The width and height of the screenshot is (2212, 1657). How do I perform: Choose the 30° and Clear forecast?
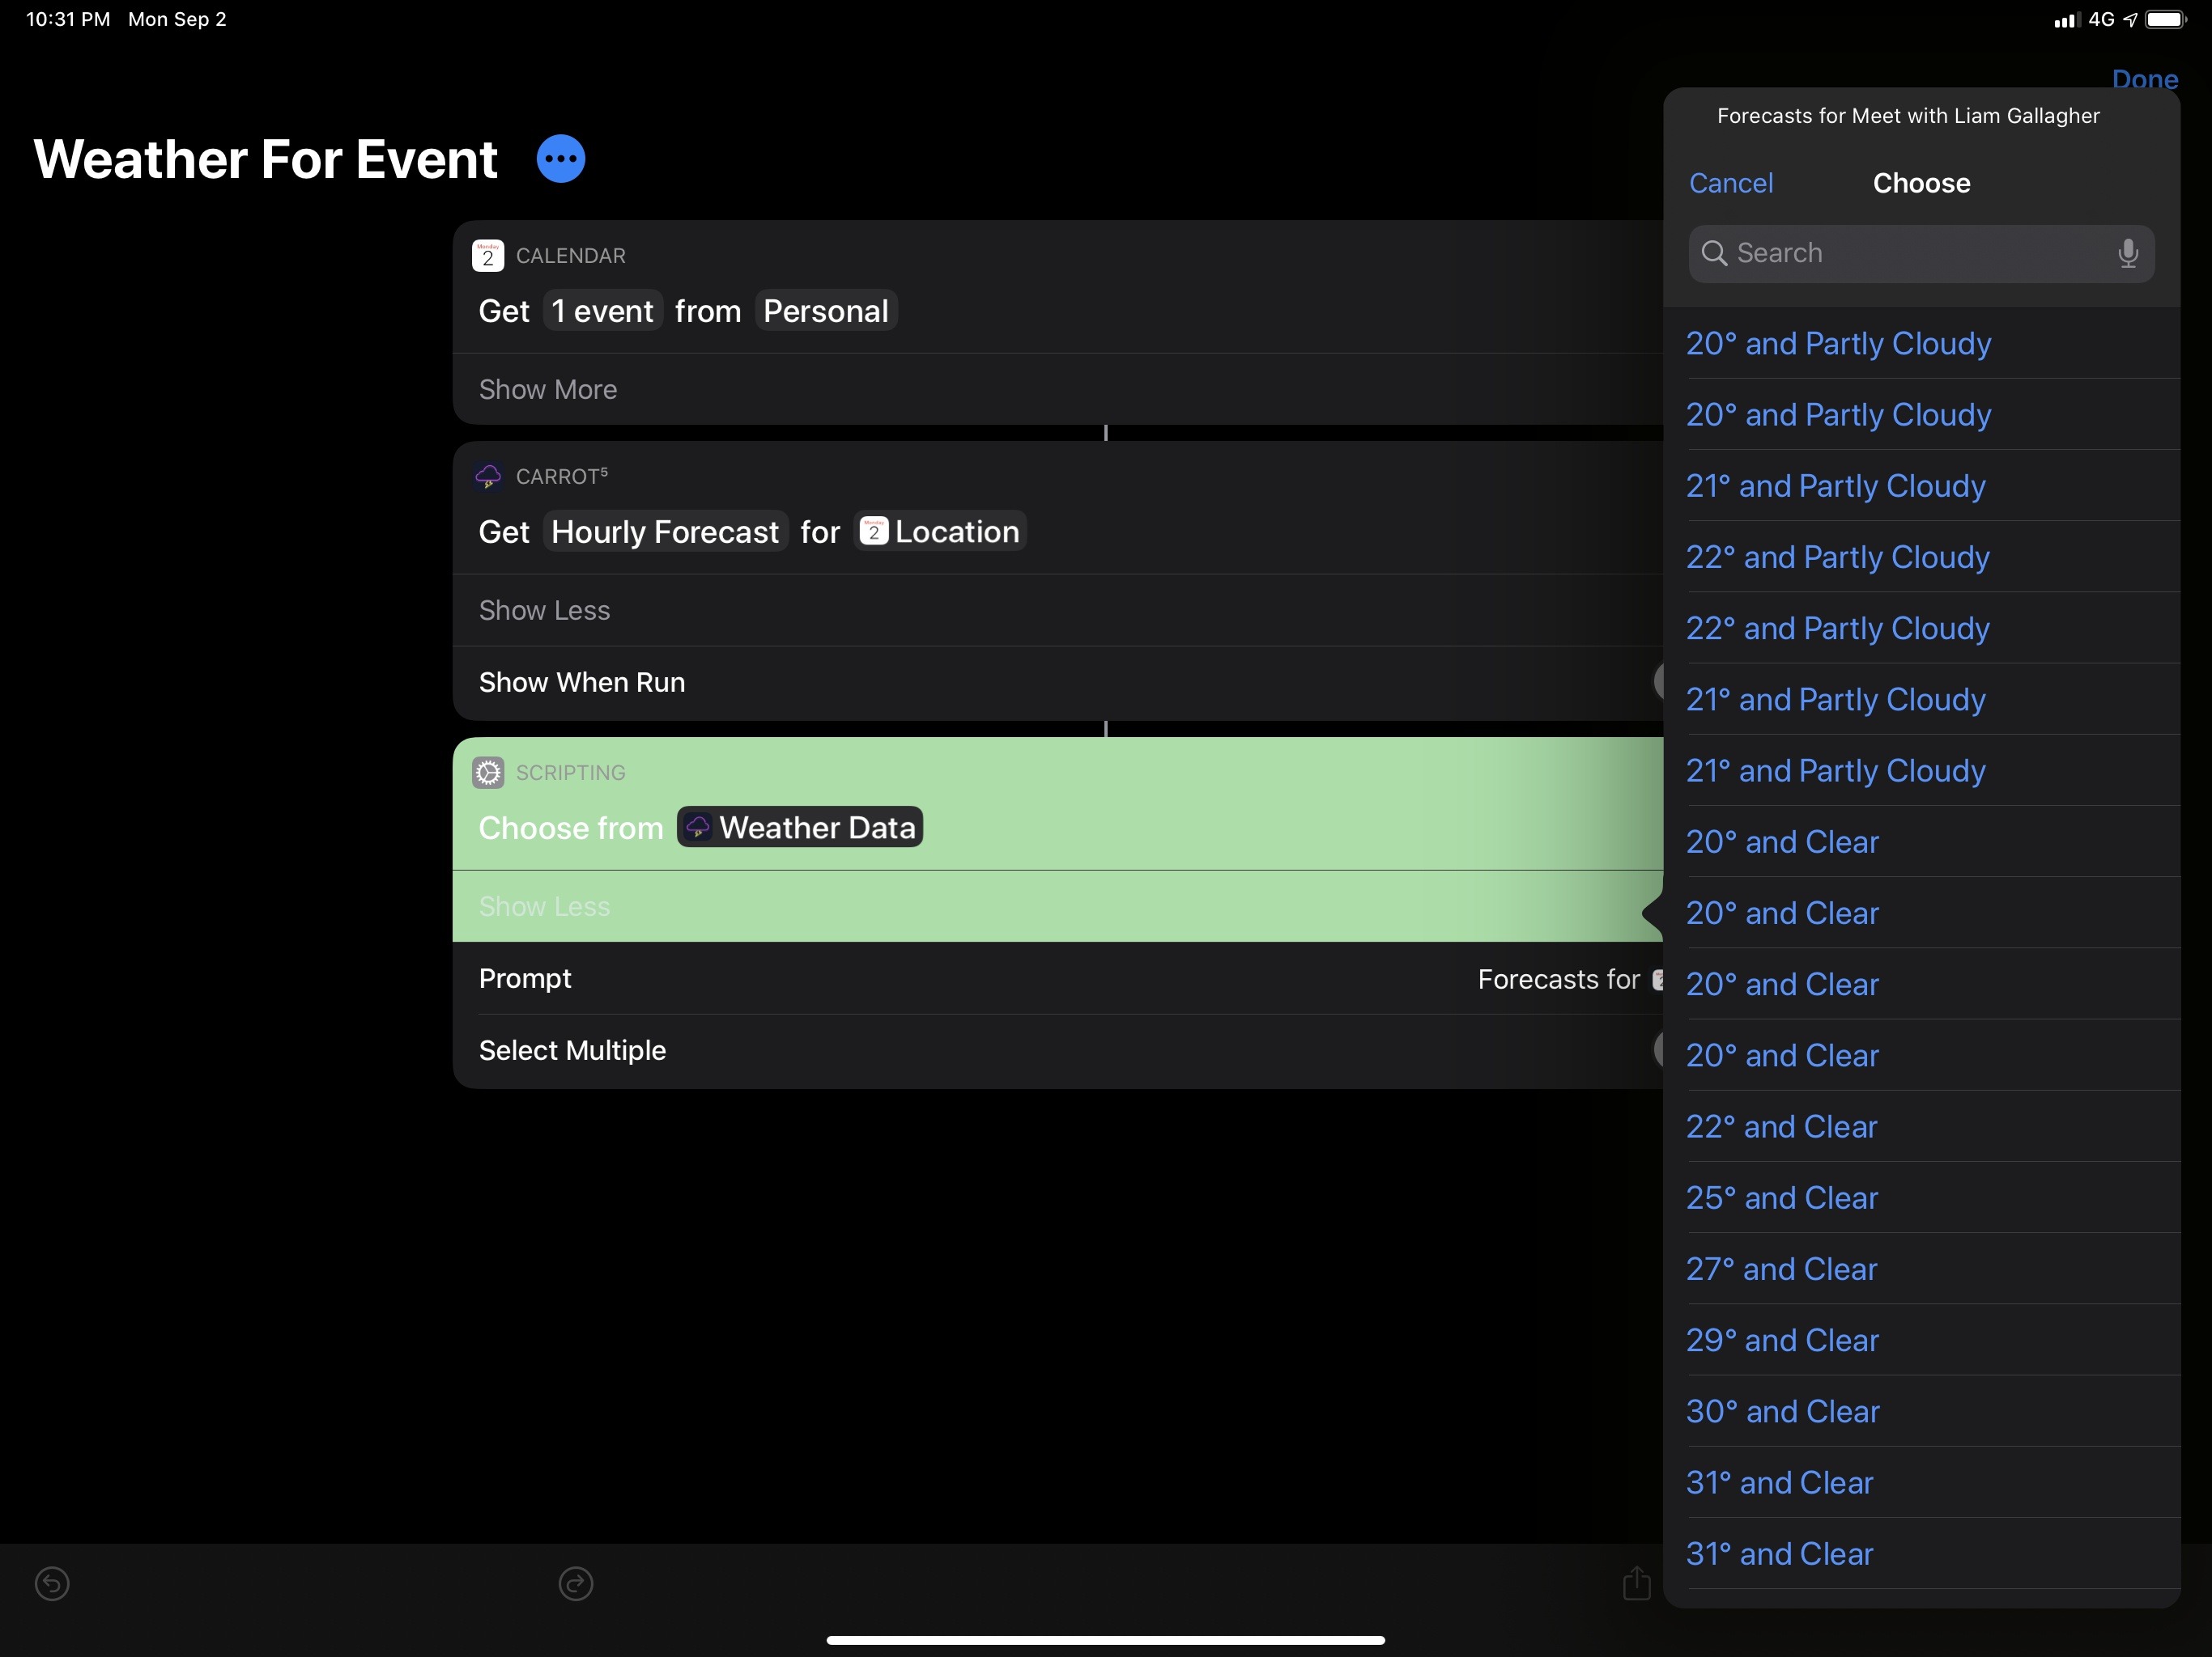[1782, 1411]
